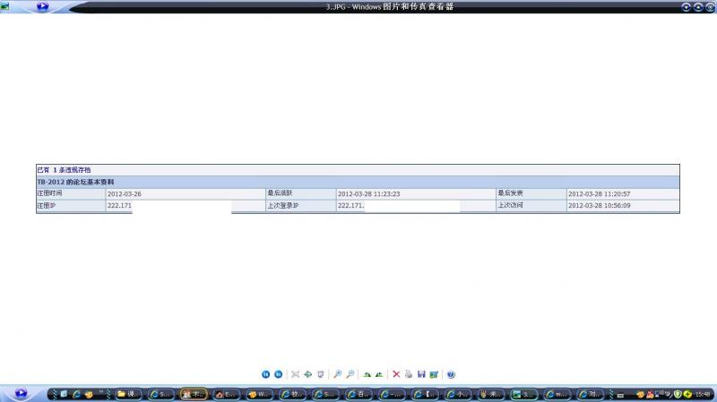Click the 2012-03-28 11:23:23 cell

pos(416,193)
